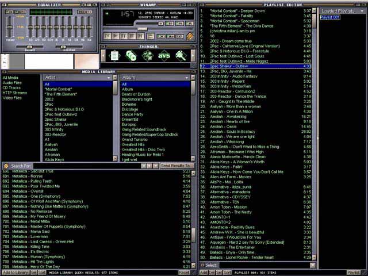Image resolution: width=368 pixels, height=276 pixels.
Task: Click the Playlist button at bottom right
Action: pos(354,273)
